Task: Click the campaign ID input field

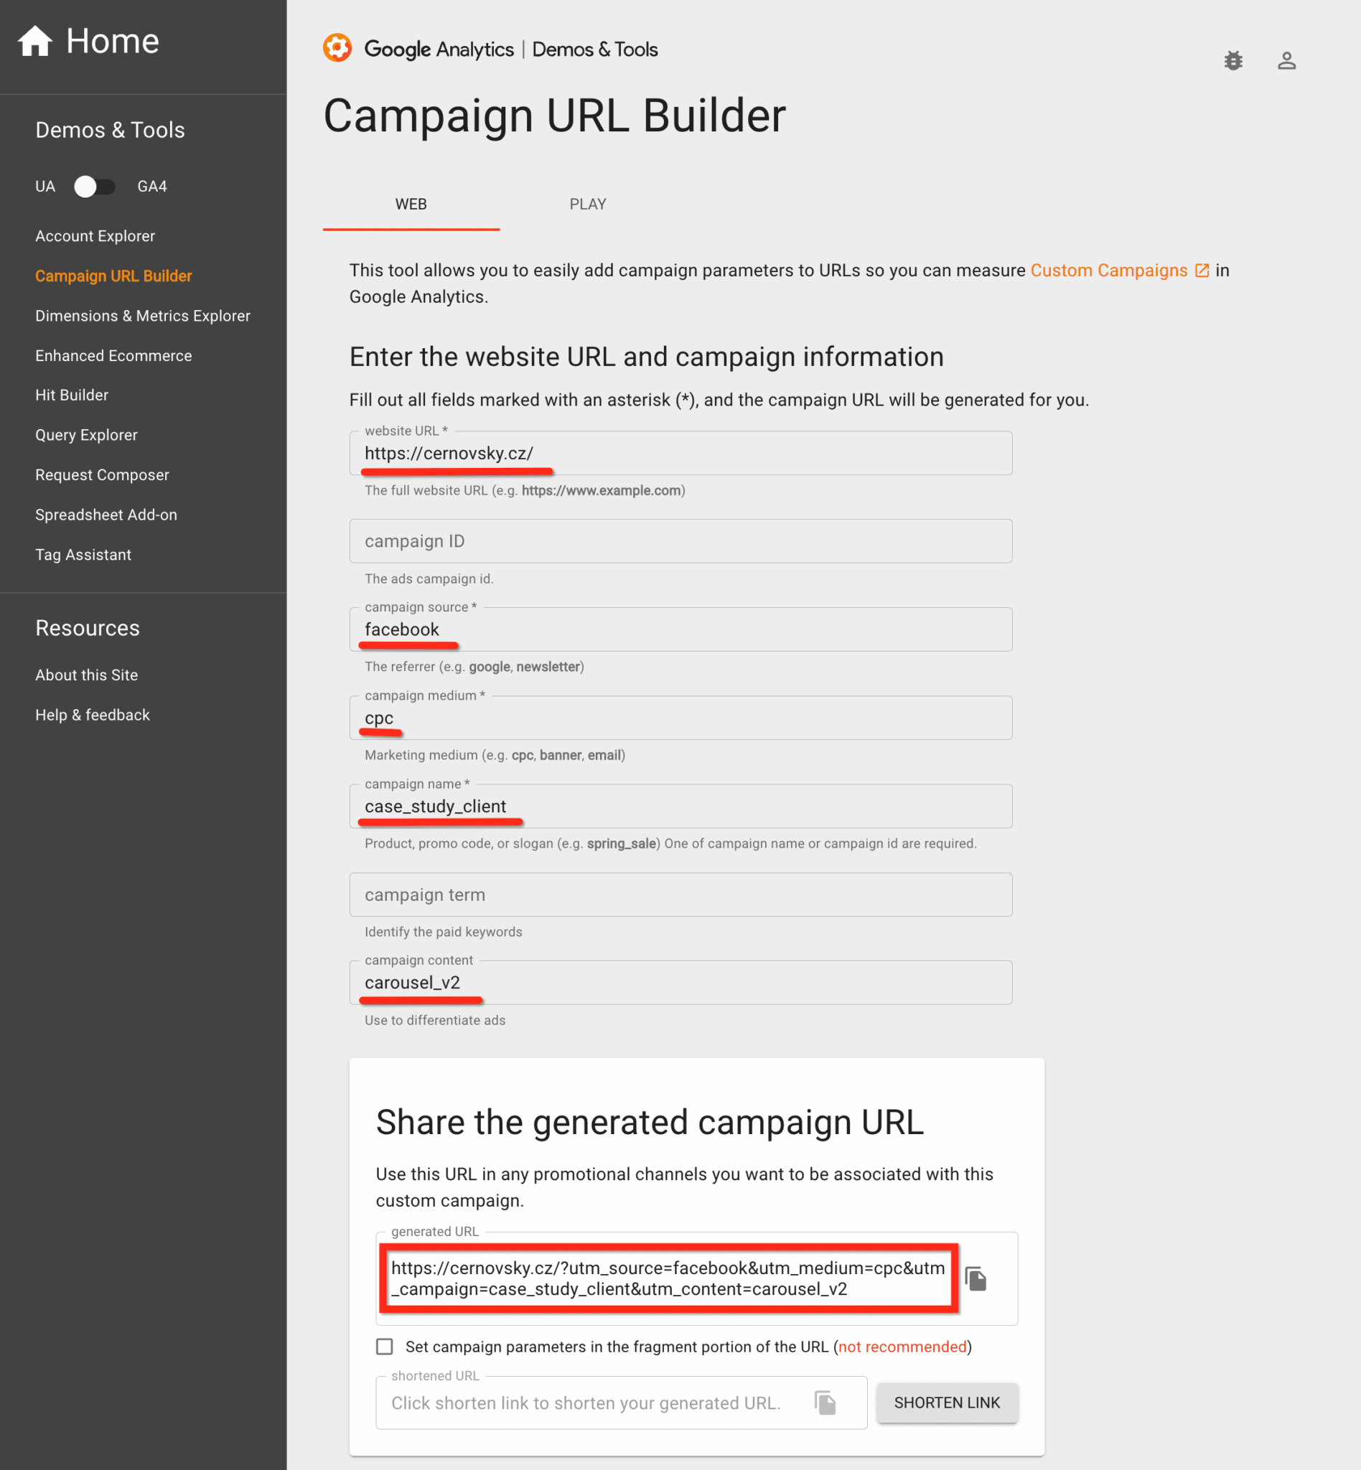Action: pyautogui.click(x=680, y=541)
